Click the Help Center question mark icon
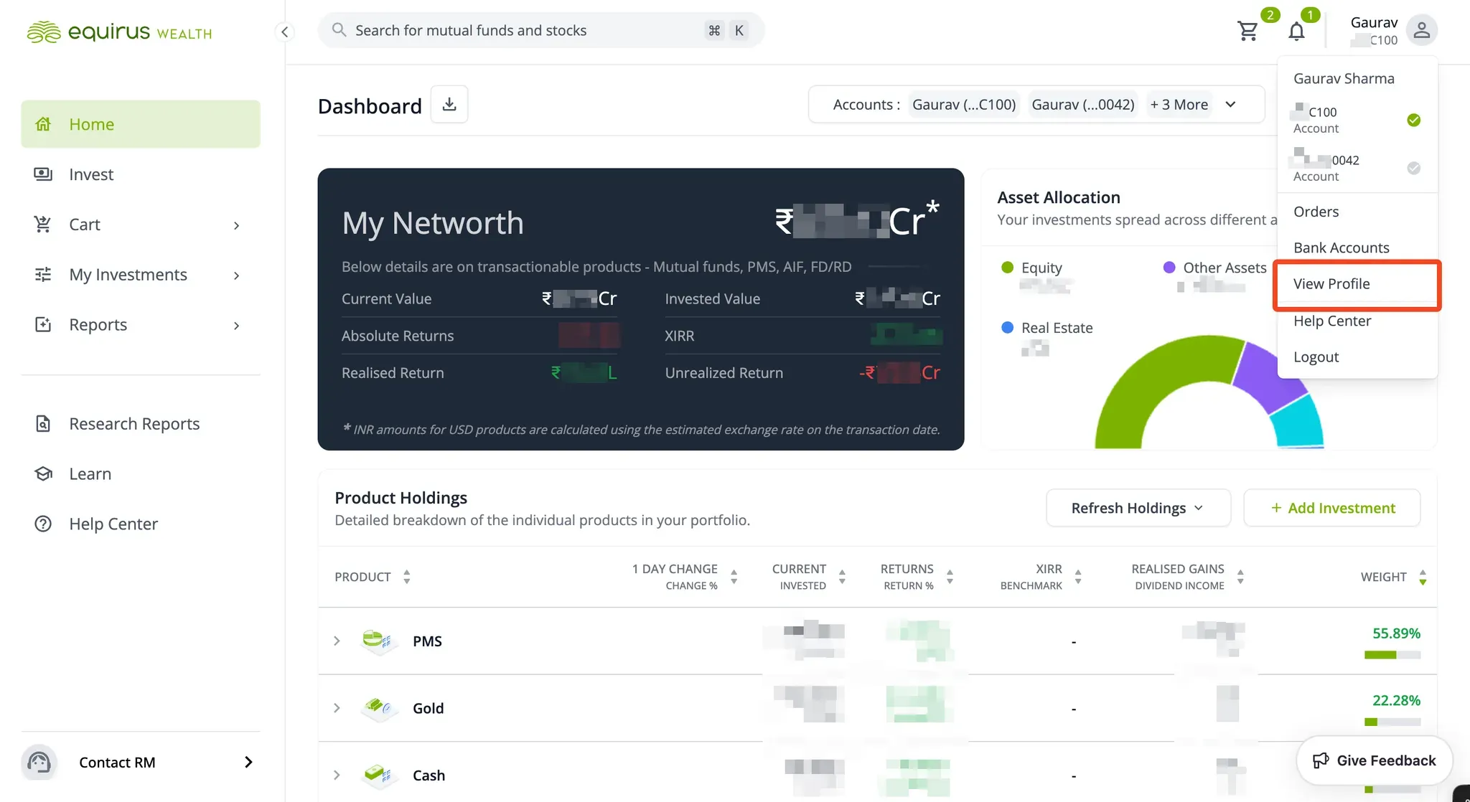This screenshot has height=802, width=1470. [43, 524]
